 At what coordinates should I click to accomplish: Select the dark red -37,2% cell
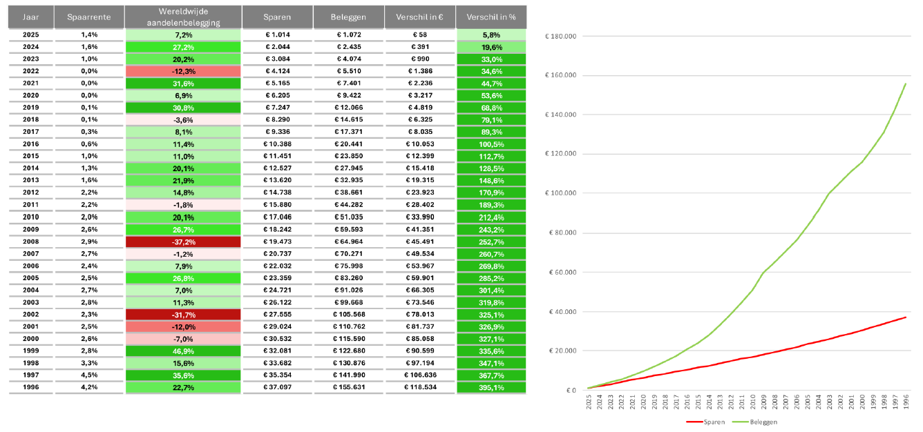(183, 242)
